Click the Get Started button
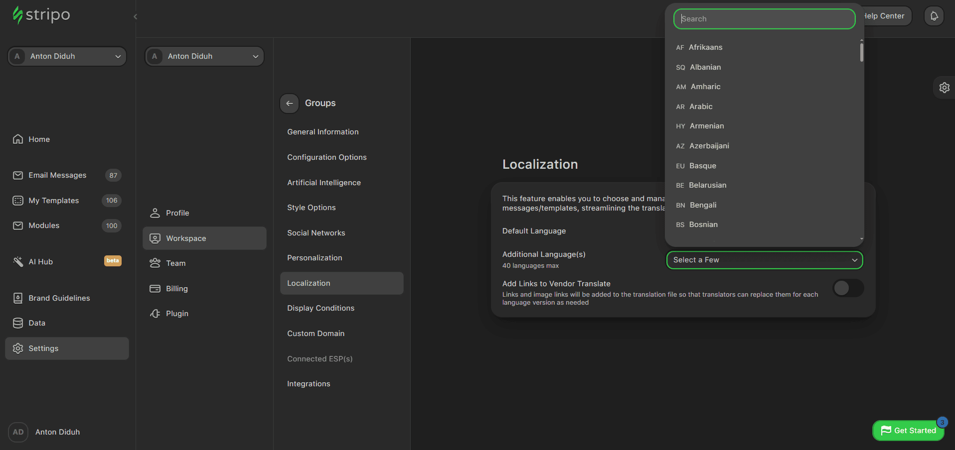 click(x=908, y=431)
